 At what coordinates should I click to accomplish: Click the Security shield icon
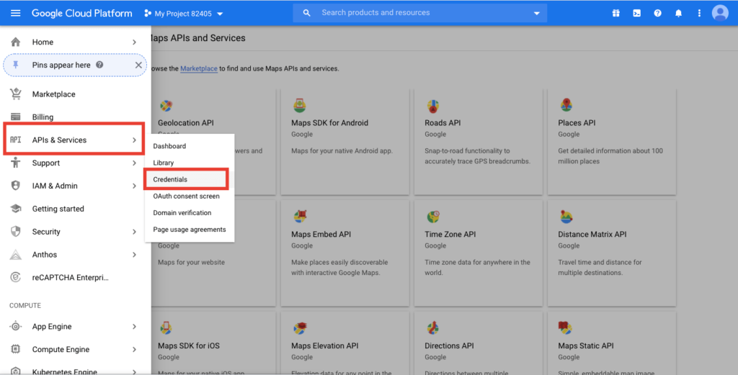pyautogui.click(x=16, y=231)
